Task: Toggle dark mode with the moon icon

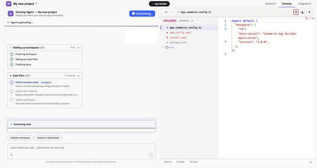Action: point(303,12)
